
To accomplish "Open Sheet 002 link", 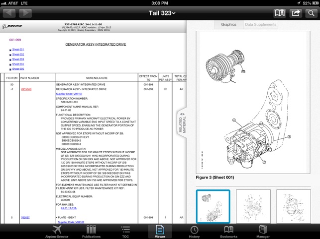I will coord(18,55).
